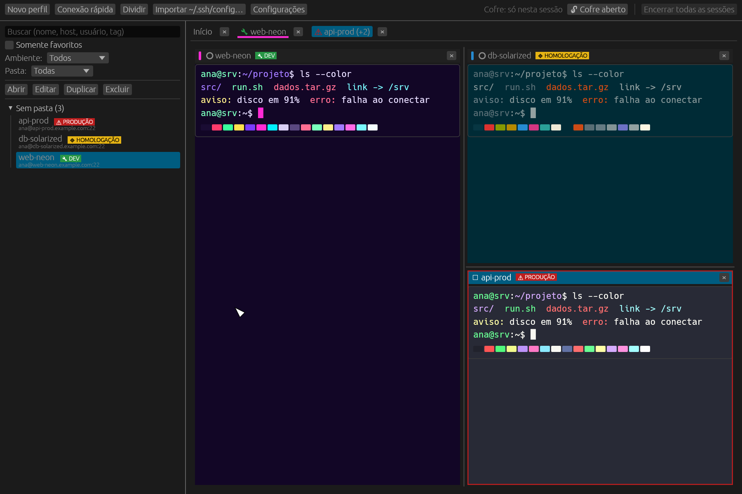Open Configurações
The image size is (742, 494).
279,9
